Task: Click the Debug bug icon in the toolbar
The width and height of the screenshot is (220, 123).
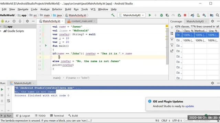Action: click(161, 15)
